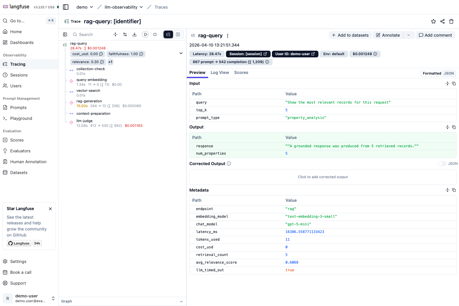Expand all rows in Metadata section
Screen dimensions: 459x306
pyautogui.click(x=448, y=190)
